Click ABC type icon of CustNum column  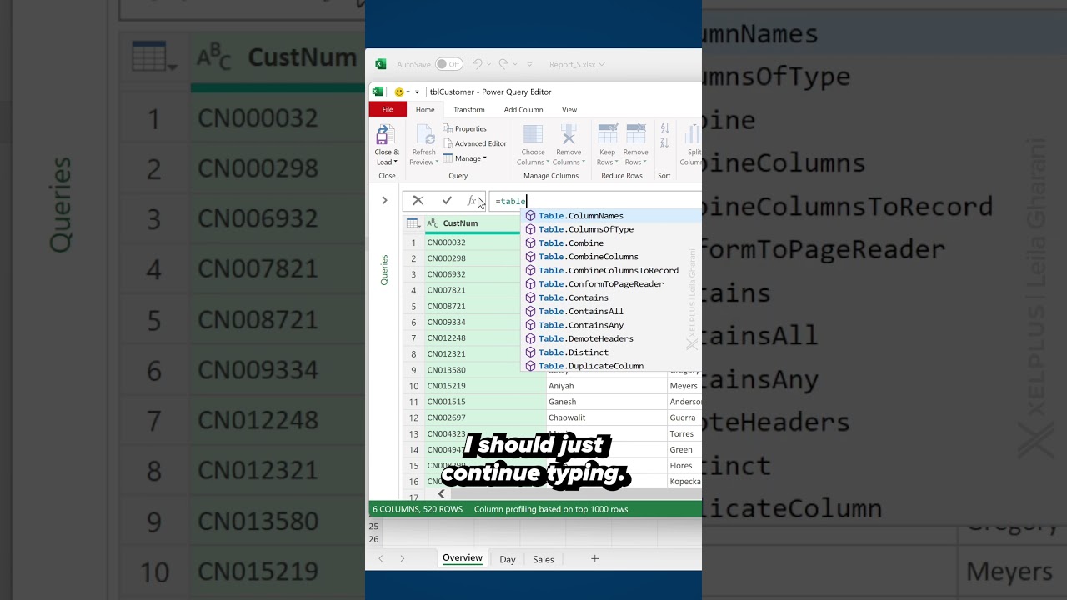point(433,223)
